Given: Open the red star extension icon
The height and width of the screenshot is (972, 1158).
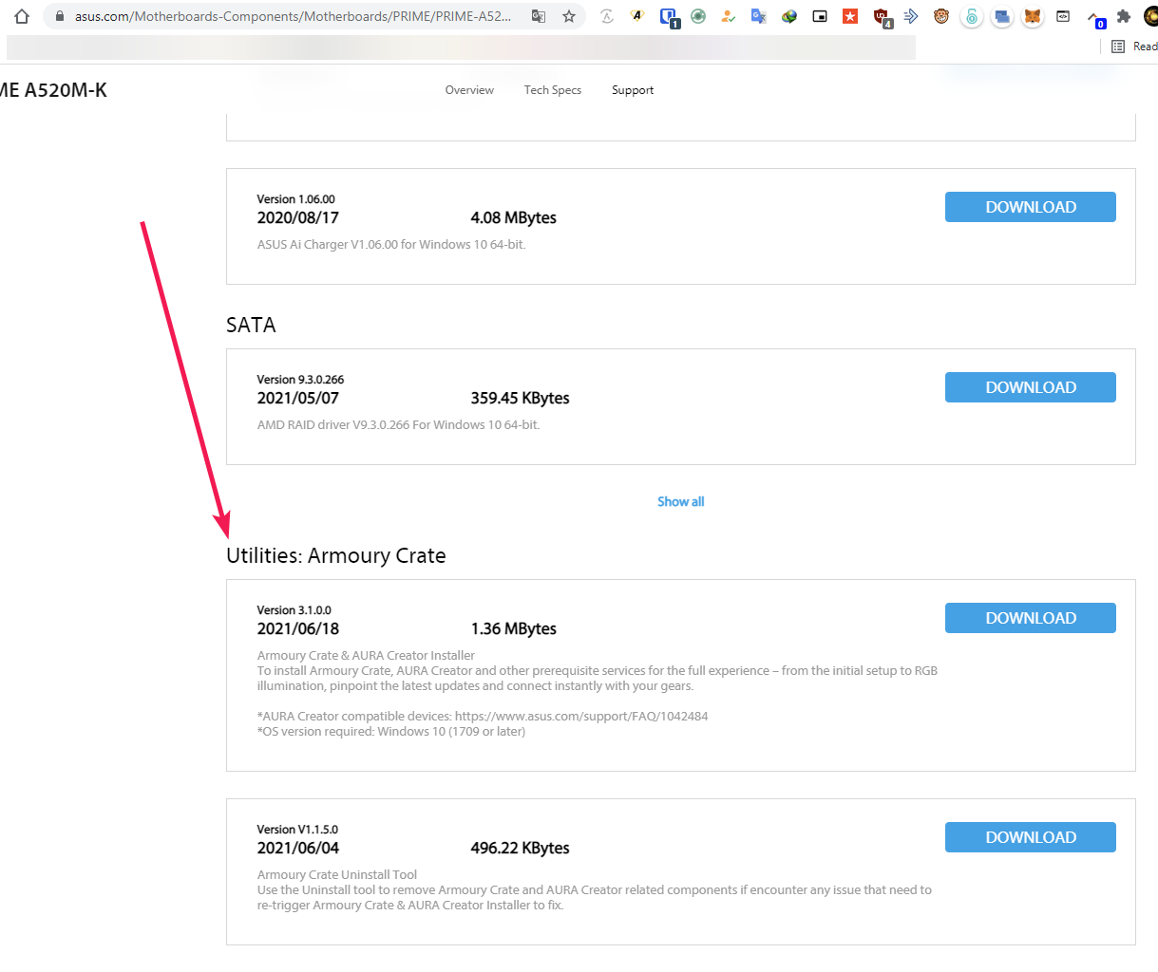Looking at the screenshot, I should click(x=850, y=16).
